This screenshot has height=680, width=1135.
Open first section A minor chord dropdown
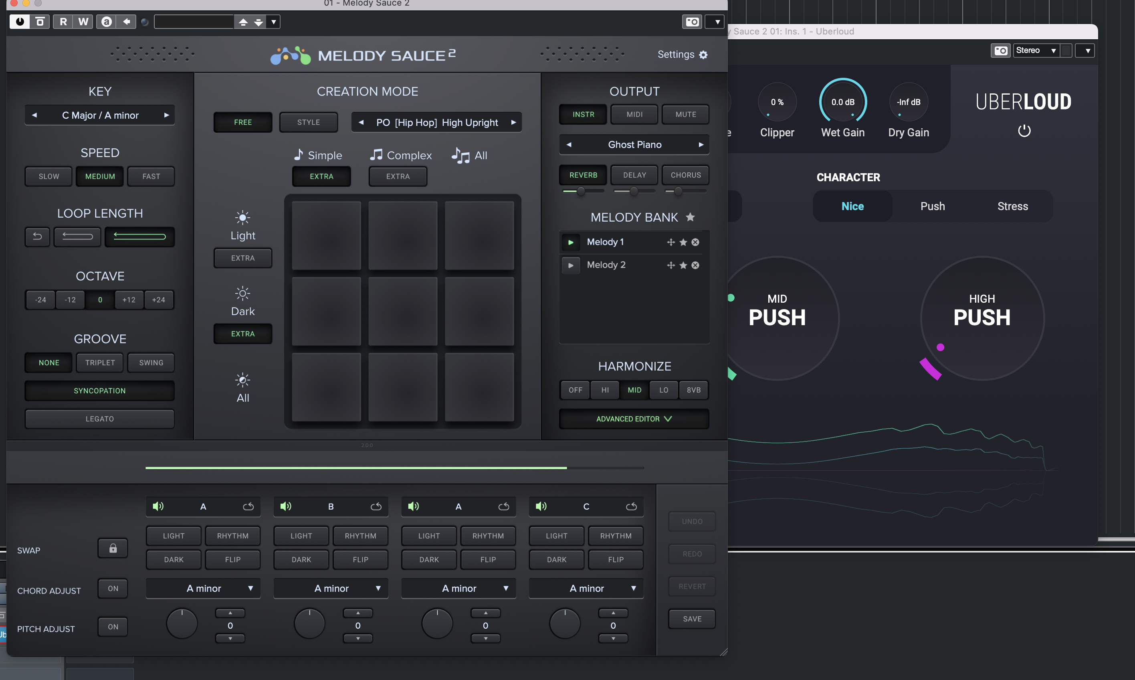tap(203, 588)
